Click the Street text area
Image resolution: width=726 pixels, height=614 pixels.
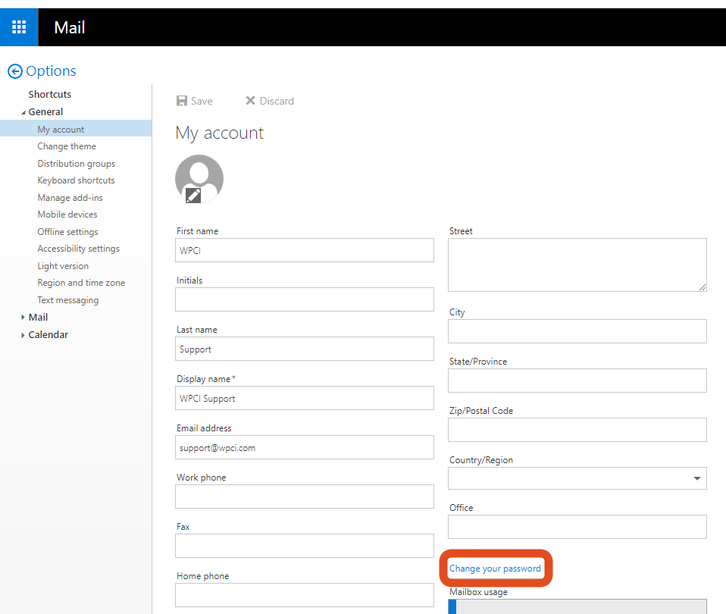click(577, 265)
